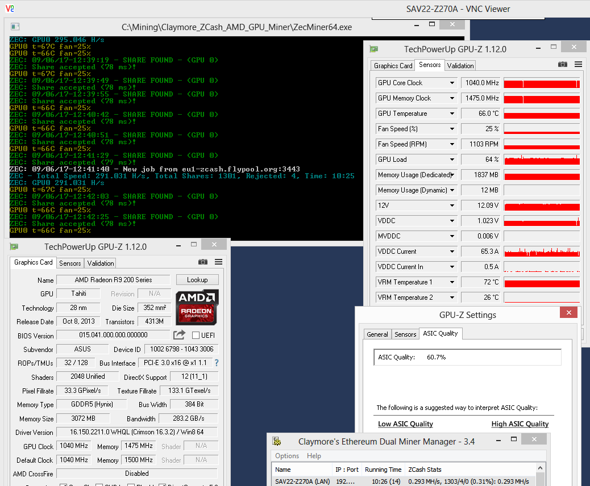Click the Bus Interface question mark icon
The image size is (590, 486).
tap(217, 363)
